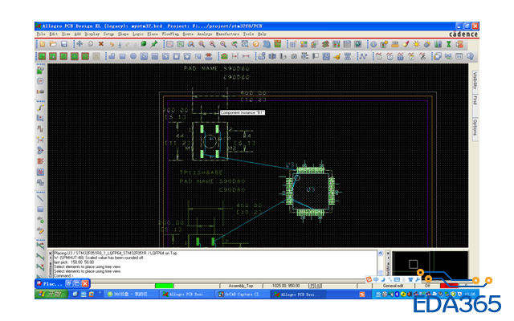
Task: Click the open file folder icon
Action: coord(54,44)
